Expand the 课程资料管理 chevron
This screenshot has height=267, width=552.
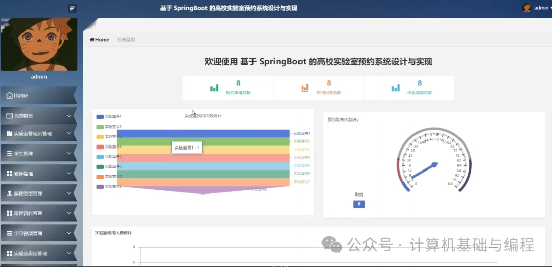coord(69,213)
